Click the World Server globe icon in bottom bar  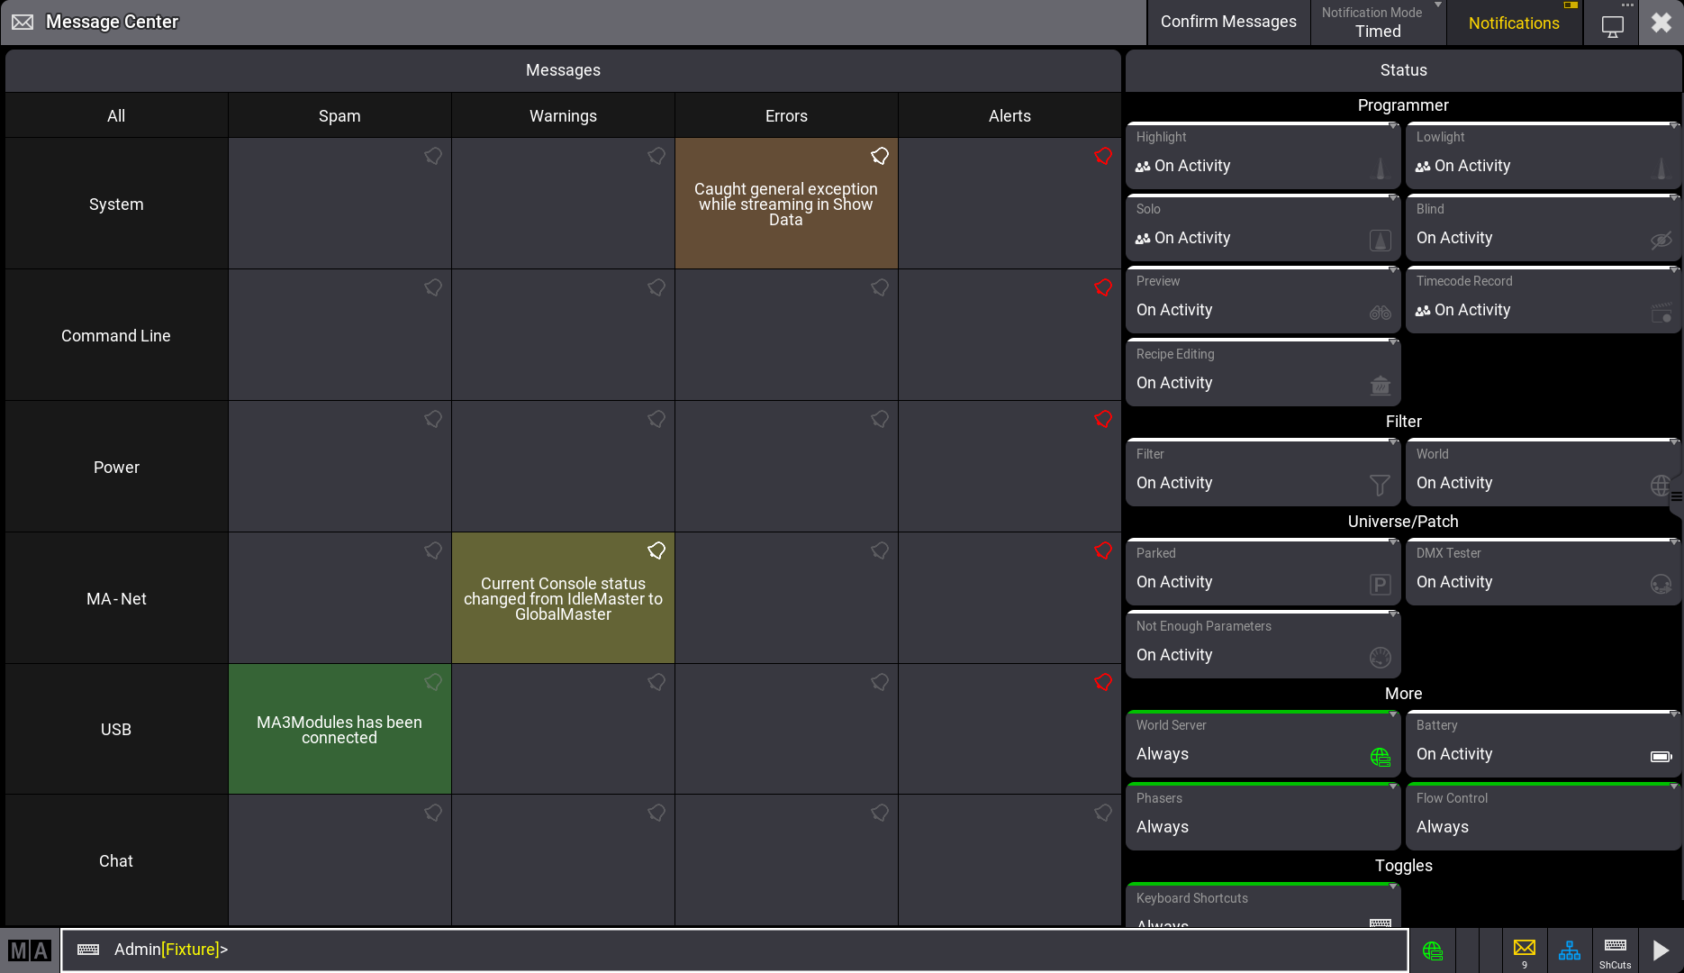(1432, 950)
